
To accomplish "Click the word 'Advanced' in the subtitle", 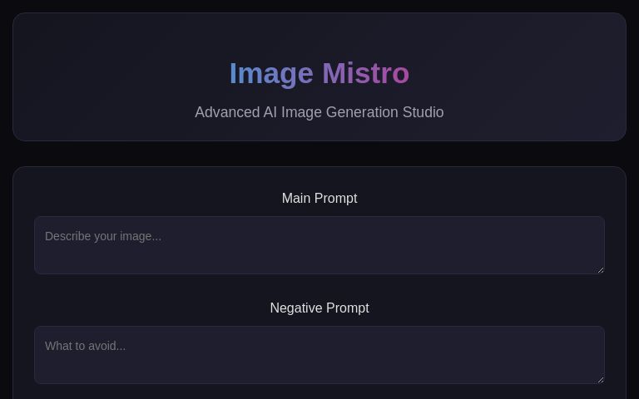I will point(227,112).
